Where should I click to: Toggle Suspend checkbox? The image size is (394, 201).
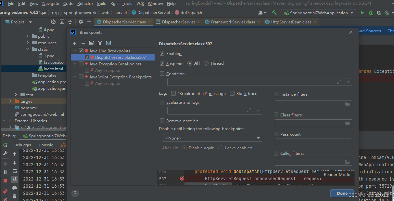pyautogui.click(x=162, y=63)
